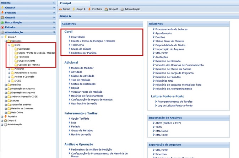
Task: Click the Telemetria folder icon in tree
Action: (16, 57)
